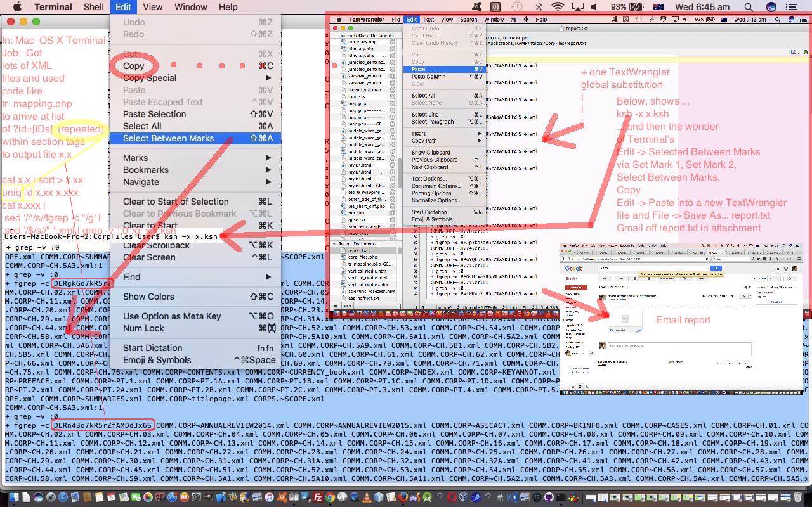
Task: Launch Siri from the Dock
Action: pyautogui.click(x=38, y=497)
